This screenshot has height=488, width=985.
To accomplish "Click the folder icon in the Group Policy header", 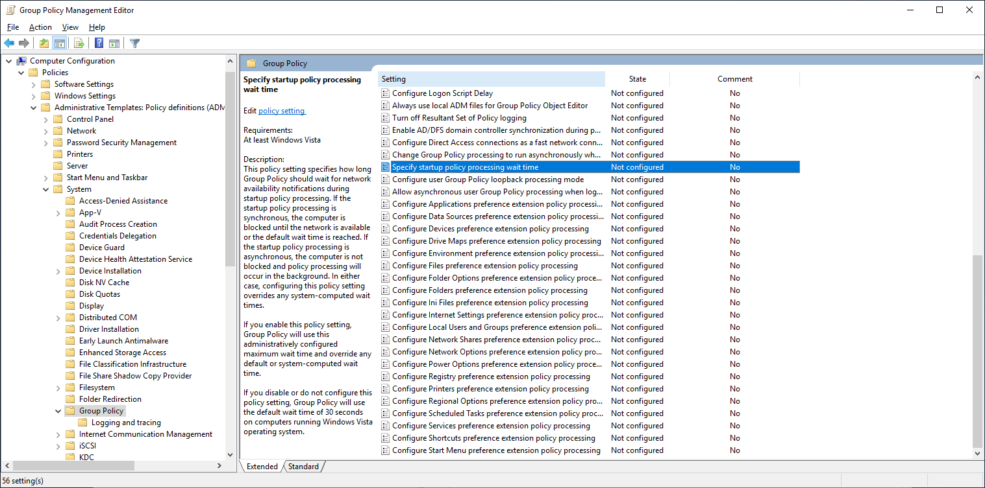I will point(251,64).
